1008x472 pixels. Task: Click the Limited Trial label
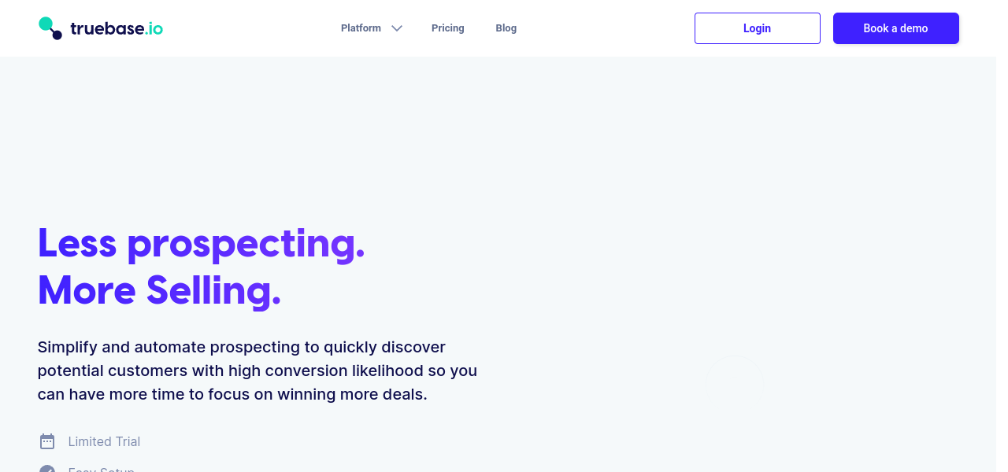(104, 441)
